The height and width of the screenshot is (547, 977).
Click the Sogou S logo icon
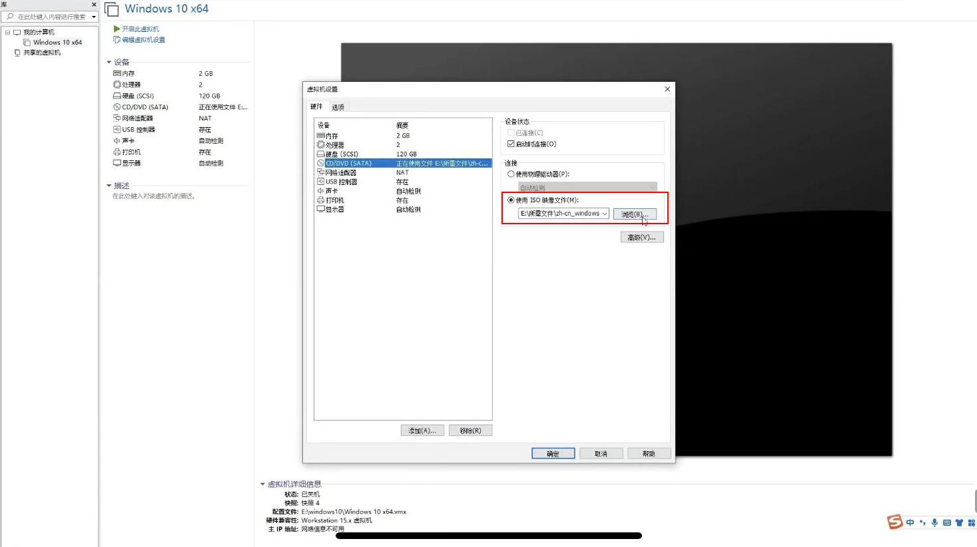895,522
